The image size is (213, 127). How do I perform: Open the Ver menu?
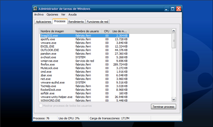63,14
